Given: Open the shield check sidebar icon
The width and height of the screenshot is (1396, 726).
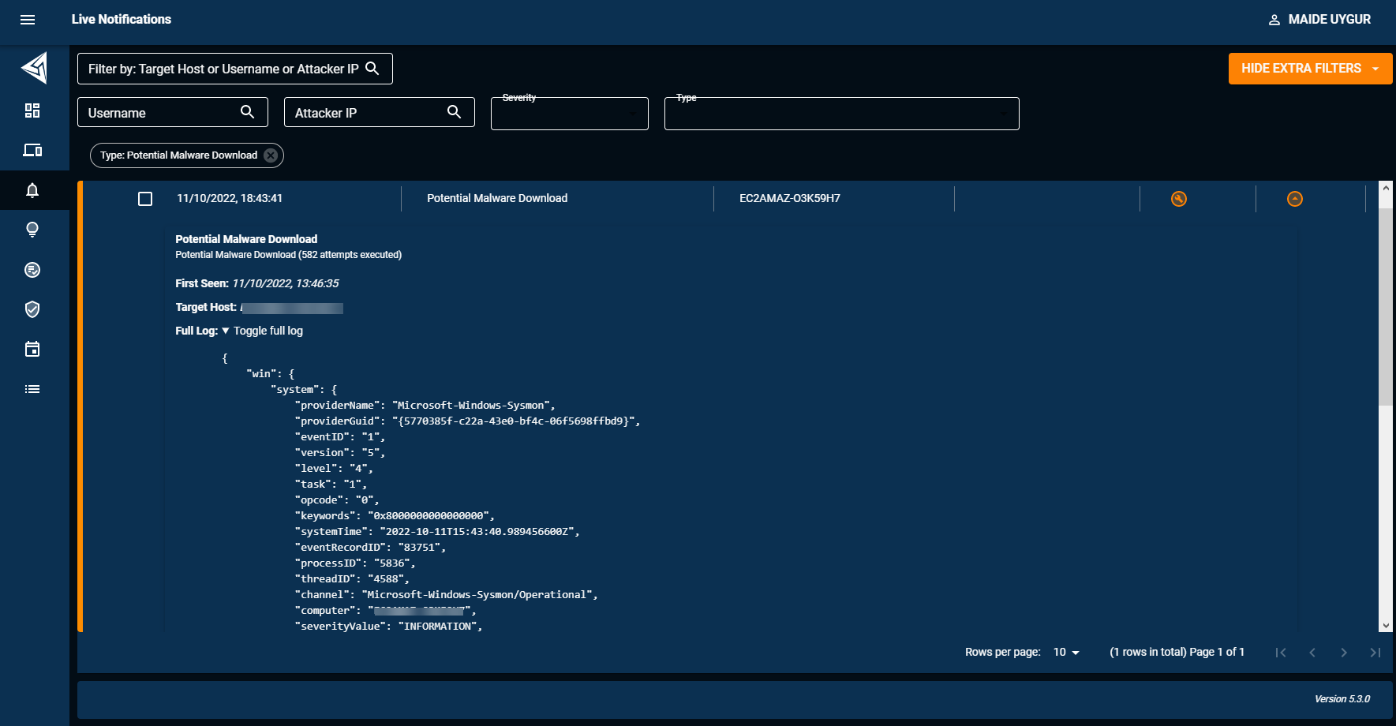Looking at the screenshot, I should pos(32,309).
